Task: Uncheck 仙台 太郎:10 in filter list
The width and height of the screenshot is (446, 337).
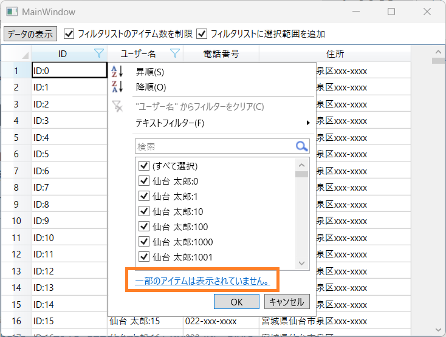Action: click(143, 211)
